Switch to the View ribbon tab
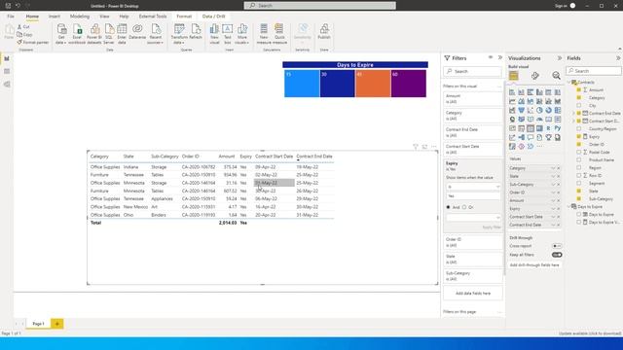Image resolution: width=623 pixels, height=350 pixels. pos(104,17)
